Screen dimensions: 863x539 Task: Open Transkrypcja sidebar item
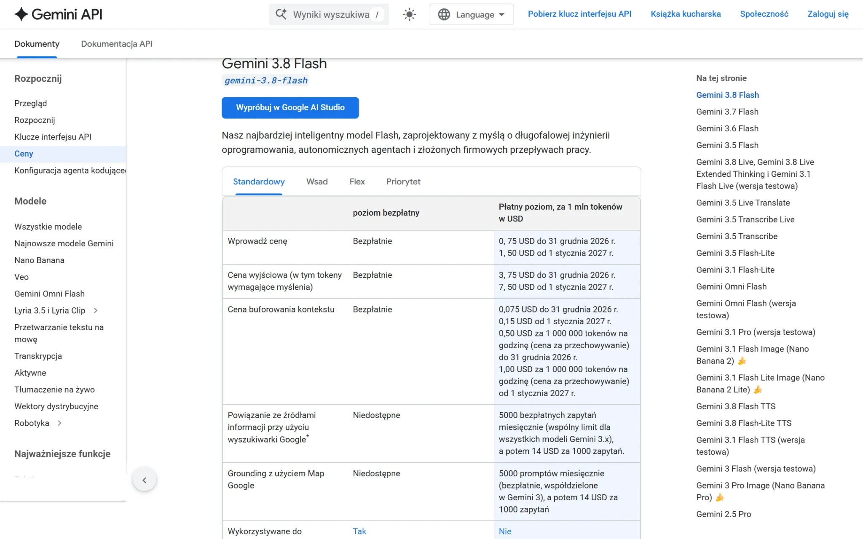(38, 356)
